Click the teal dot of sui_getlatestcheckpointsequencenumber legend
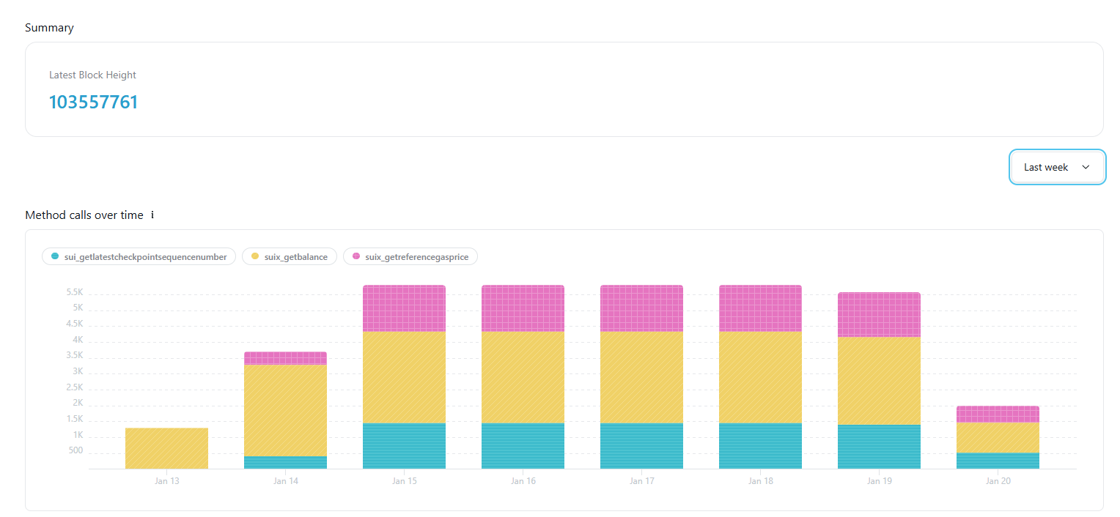The height and width of the screenshot is (517, 1120). point(55,256)
